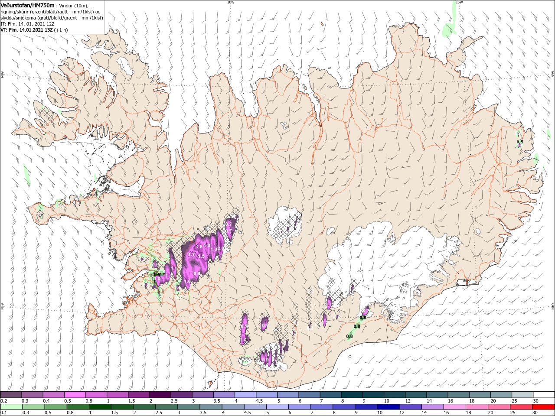Image resolution: width=555 pixels, height=416 pixels.
Task: Pick the blue-grey 4 swatch in lower legend row
Action: pyautogui.click(x=233, y=407)
